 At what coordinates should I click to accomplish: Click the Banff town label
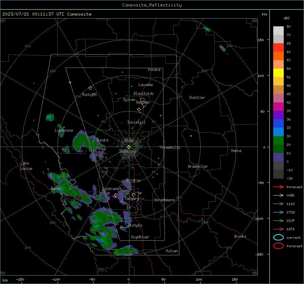[56, 188]
